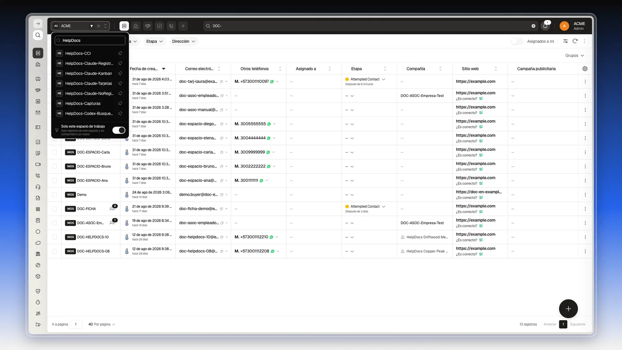Open contacts module icon in top toolbar
The width and height of the screenshot is (622, 350).
coord(124,26)
